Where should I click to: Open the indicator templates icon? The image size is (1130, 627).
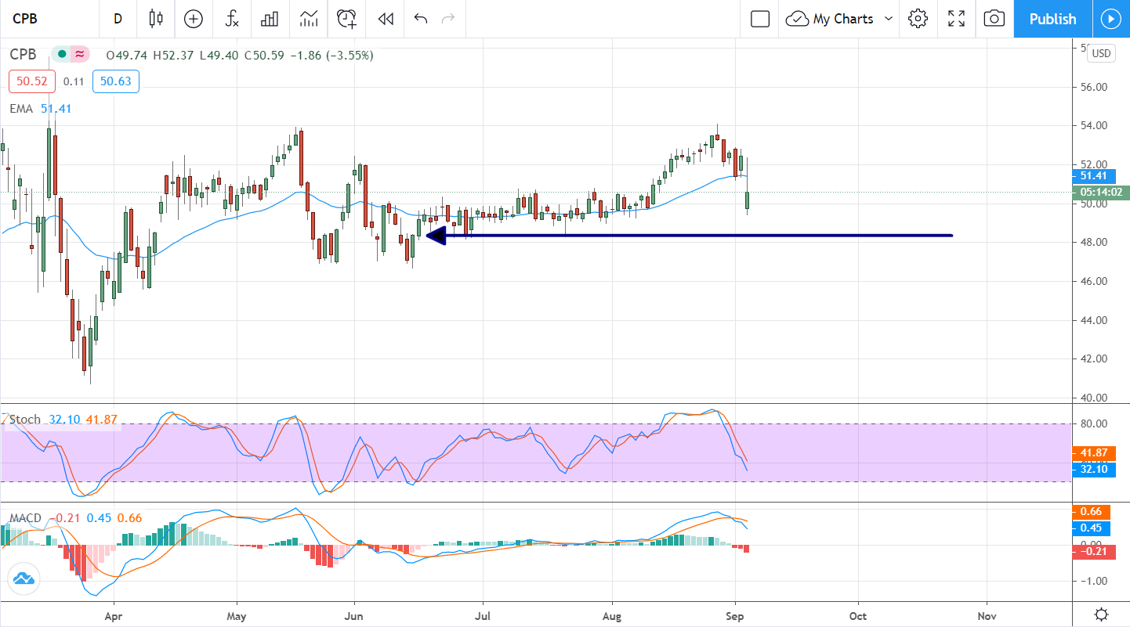[309, 19]
